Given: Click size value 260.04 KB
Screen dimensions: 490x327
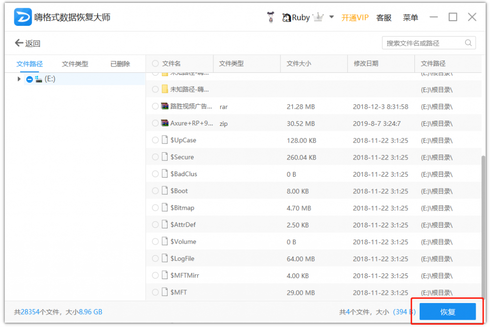Looking at the screenshot, I should (301, 157).
